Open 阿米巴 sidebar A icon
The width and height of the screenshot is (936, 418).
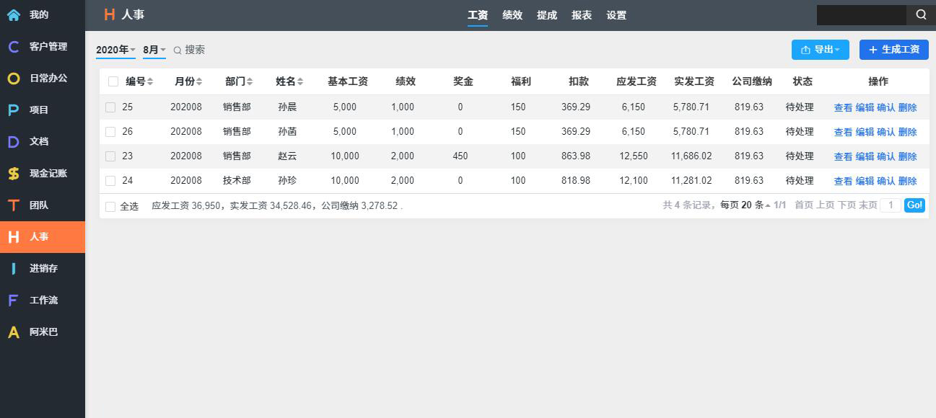[x=14, y=332]
